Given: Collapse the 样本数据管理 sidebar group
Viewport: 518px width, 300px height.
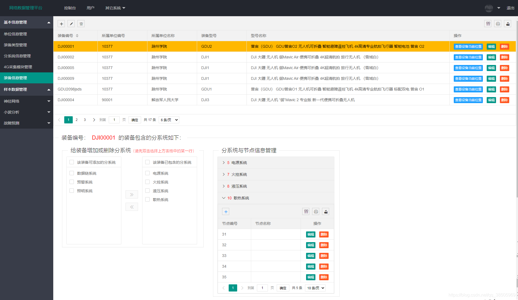Looking at the screenshot, I should 27,89.
